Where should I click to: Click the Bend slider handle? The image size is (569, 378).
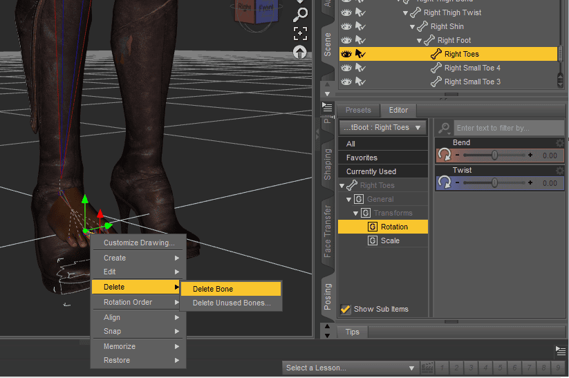tap(494, 155)
